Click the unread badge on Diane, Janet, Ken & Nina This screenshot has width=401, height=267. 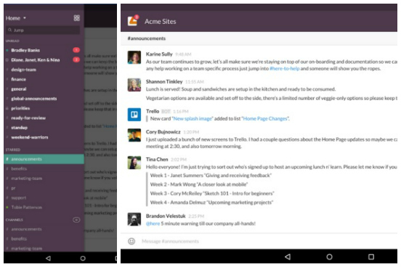pyautogui.click(x=76, y=59)
